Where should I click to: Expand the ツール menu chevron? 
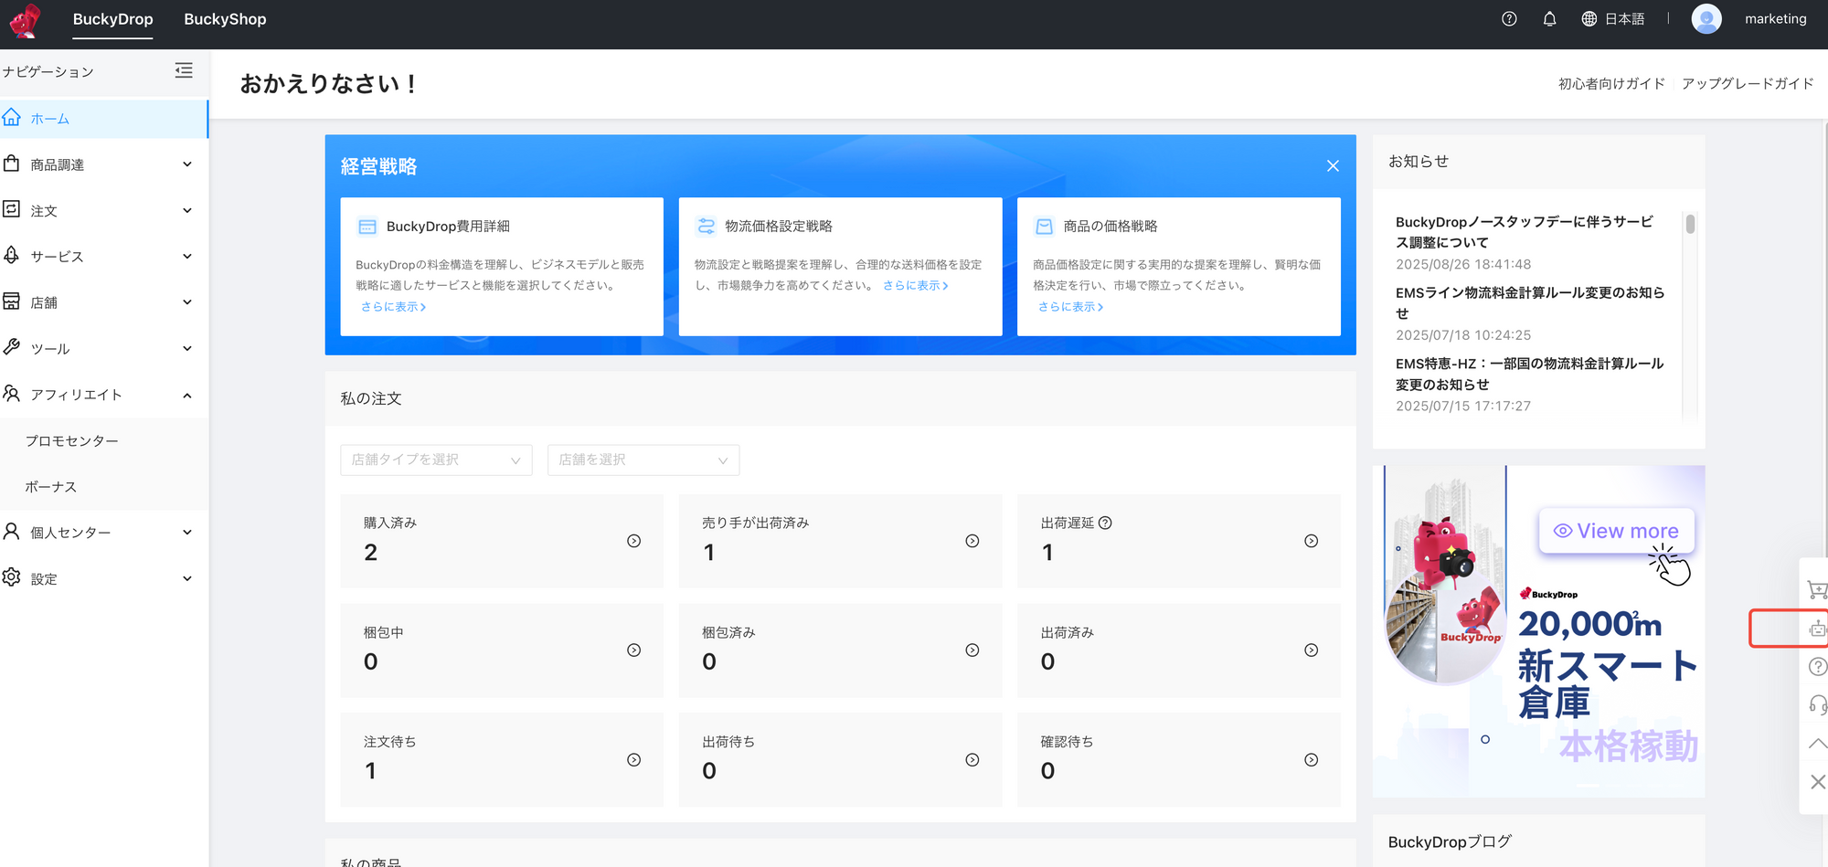(187, 348)
